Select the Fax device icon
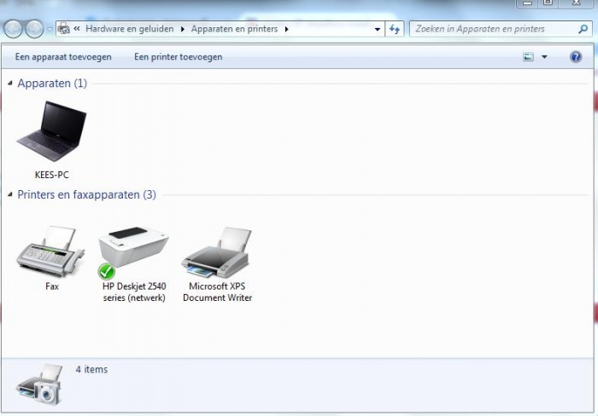Viewport: 598px width, 416px height. [x=50, y=252]
